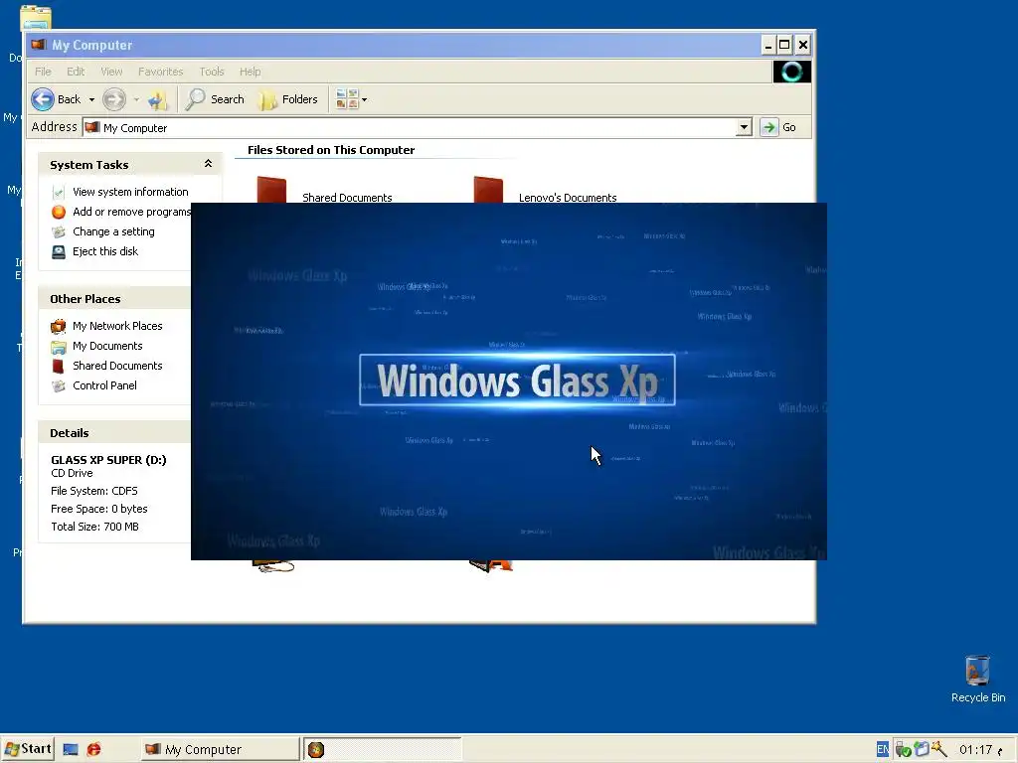Click the Other Places panel header
This screenshot has height=763, width=1018.
(114, 298)
